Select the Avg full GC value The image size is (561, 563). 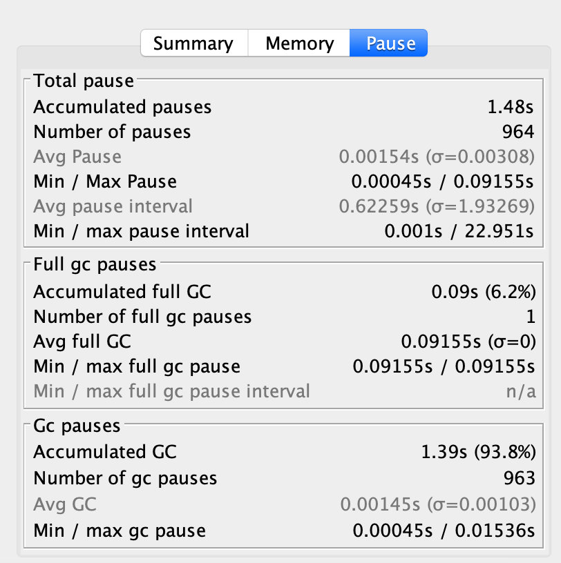pyautogui.click(x=468, y=342)
